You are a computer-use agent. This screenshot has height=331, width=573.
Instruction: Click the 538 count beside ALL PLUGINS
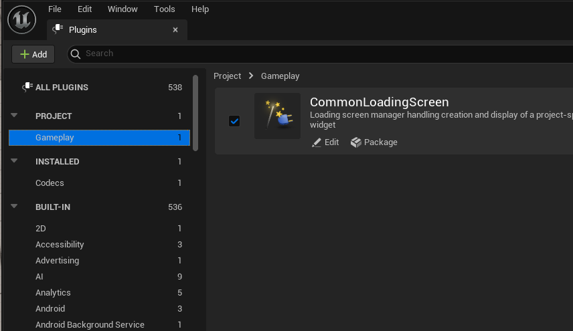[x=175, y=87]
